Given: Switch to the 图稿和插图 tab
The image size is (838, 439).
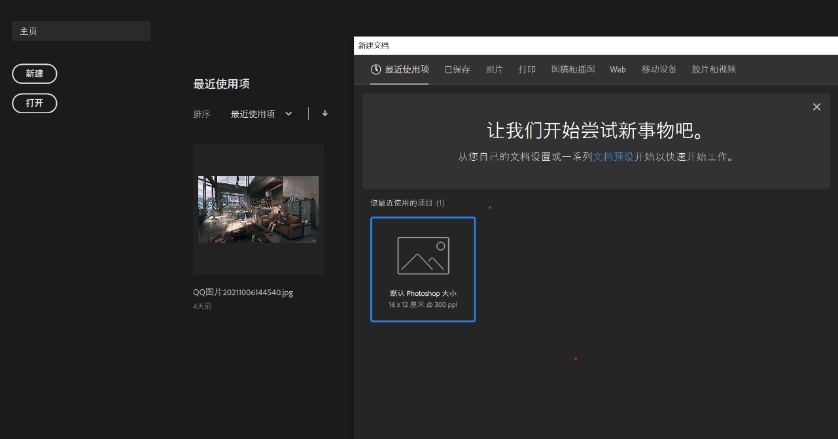Looking at the screenshot, I should (573, 69).
